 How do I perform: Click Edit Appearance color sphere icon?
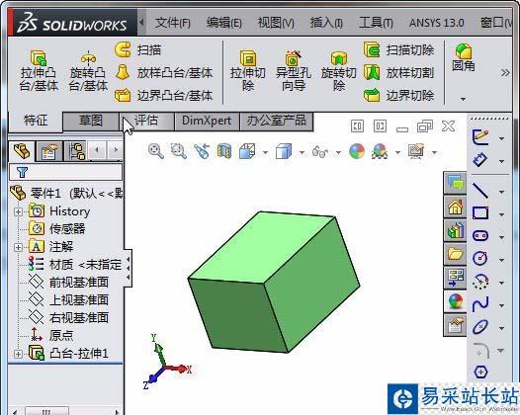pyautogui.click(x=357, y=151)
